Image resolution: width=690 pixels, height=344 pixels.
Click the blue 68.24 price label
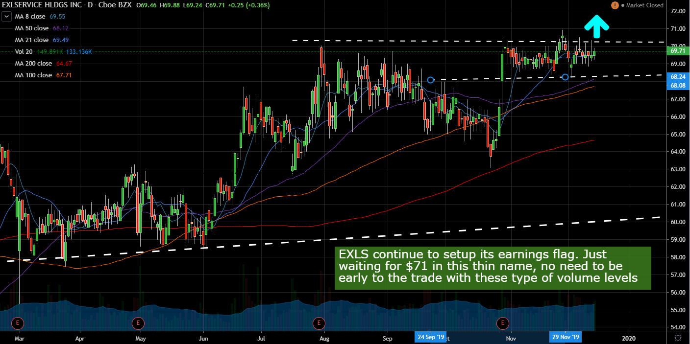(677, 77)
